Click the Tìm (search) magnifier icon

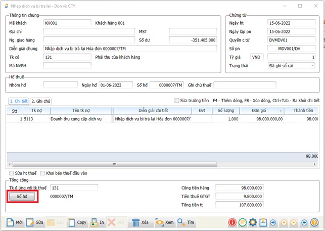tap(181, 222)
